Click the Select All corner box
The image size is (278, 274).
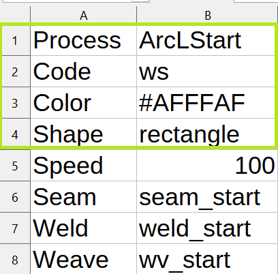tap(15, 15)
